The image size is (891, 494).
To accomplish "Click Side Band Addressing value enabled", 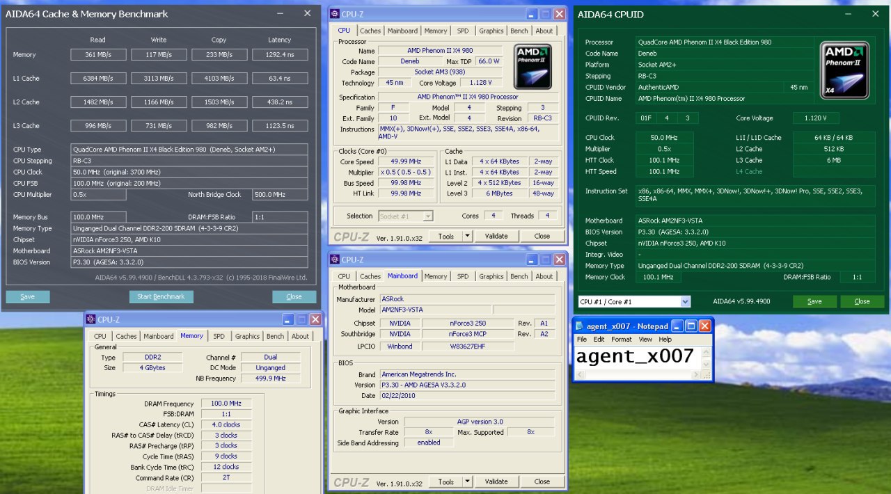I will (429, 443).
